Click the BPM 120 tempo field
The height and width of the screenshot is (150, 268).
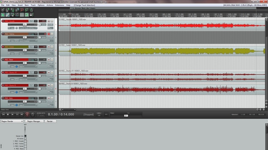click(x=99, y=114)
